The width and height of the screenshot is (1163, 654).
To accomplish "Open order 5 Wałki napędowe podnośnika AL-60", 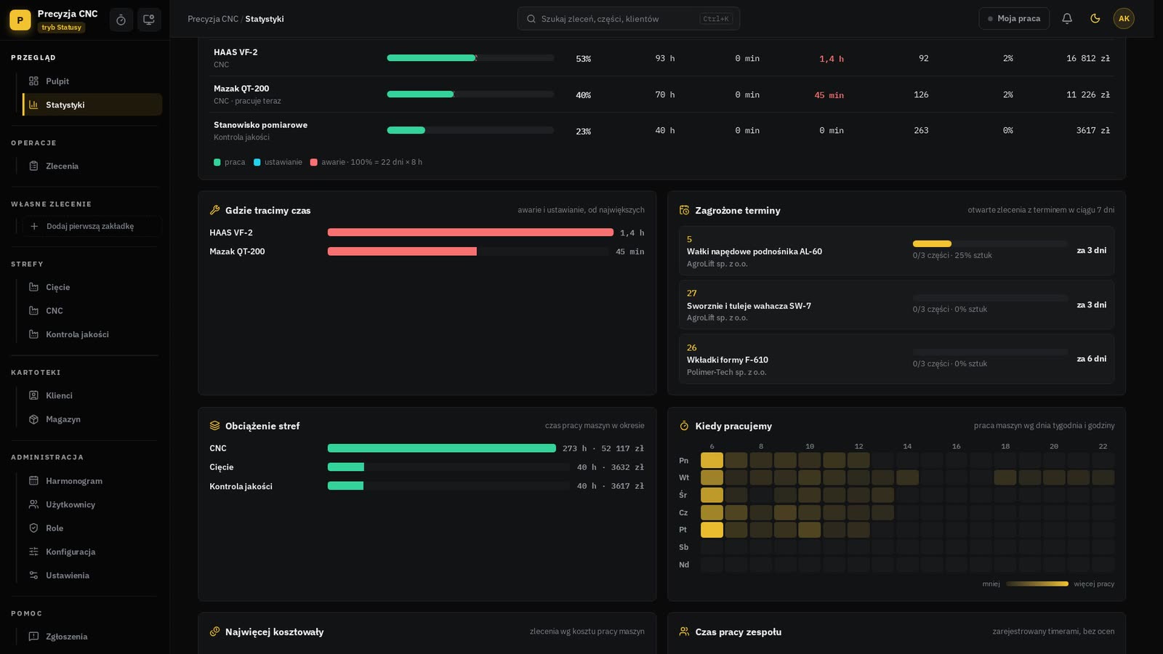I will (x=896, y=251).
